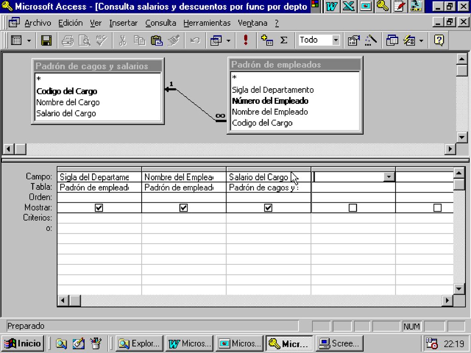
Task: Click Criterios cell under Sigla del Departamento
Action: (99, 218)
